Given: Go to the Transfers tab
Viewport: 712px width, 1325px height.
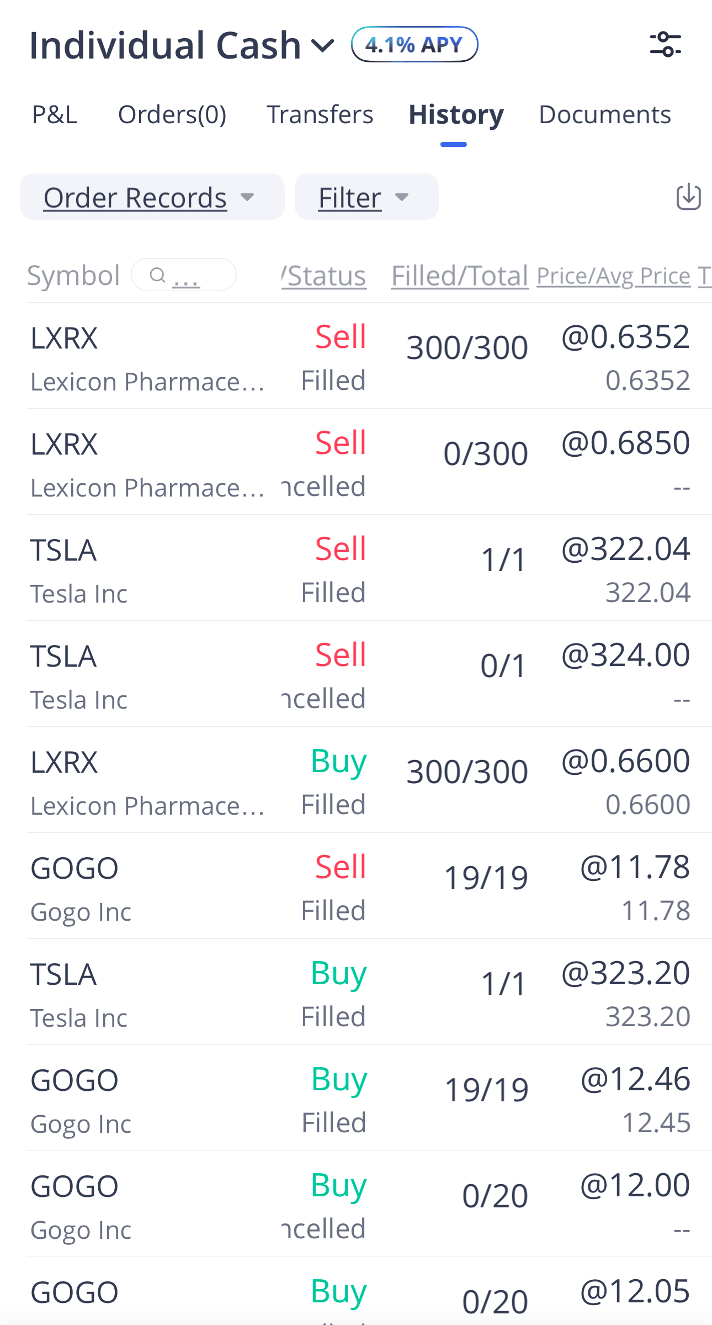Looking at the screenshot, I should [320, 115].
